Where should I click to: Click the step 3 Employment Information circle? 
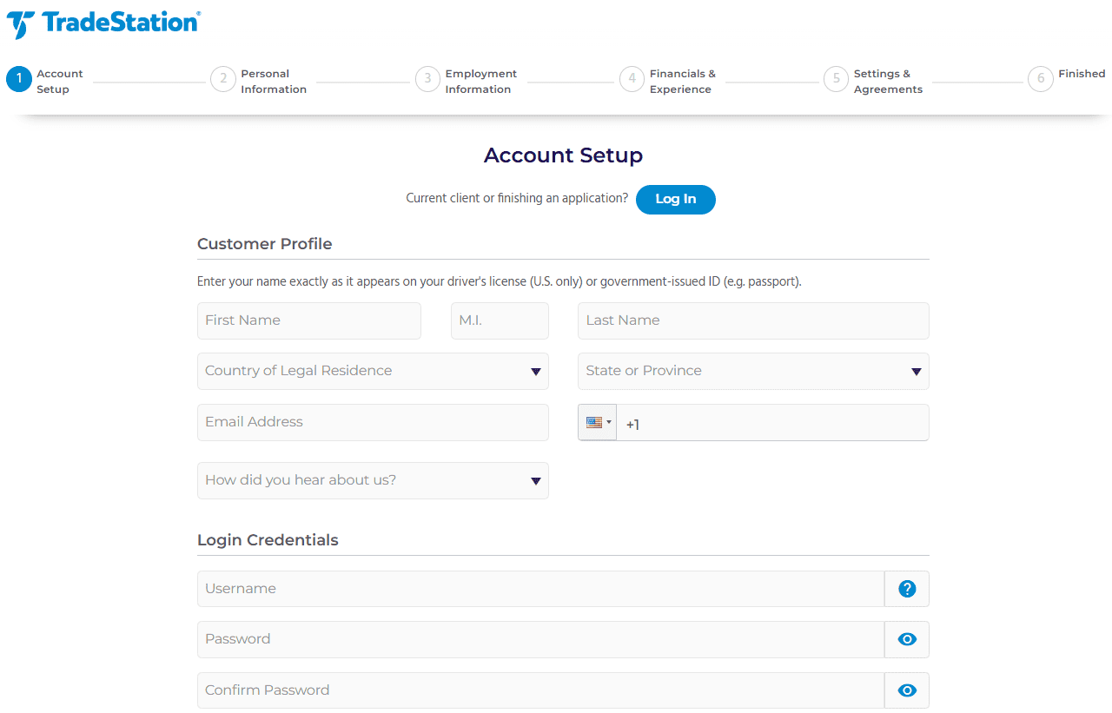[x=427, y=79]
